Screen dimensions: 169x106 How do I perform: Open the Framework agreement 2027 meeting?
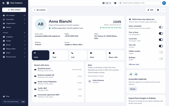pyautogui.click(x=58, y=96)
